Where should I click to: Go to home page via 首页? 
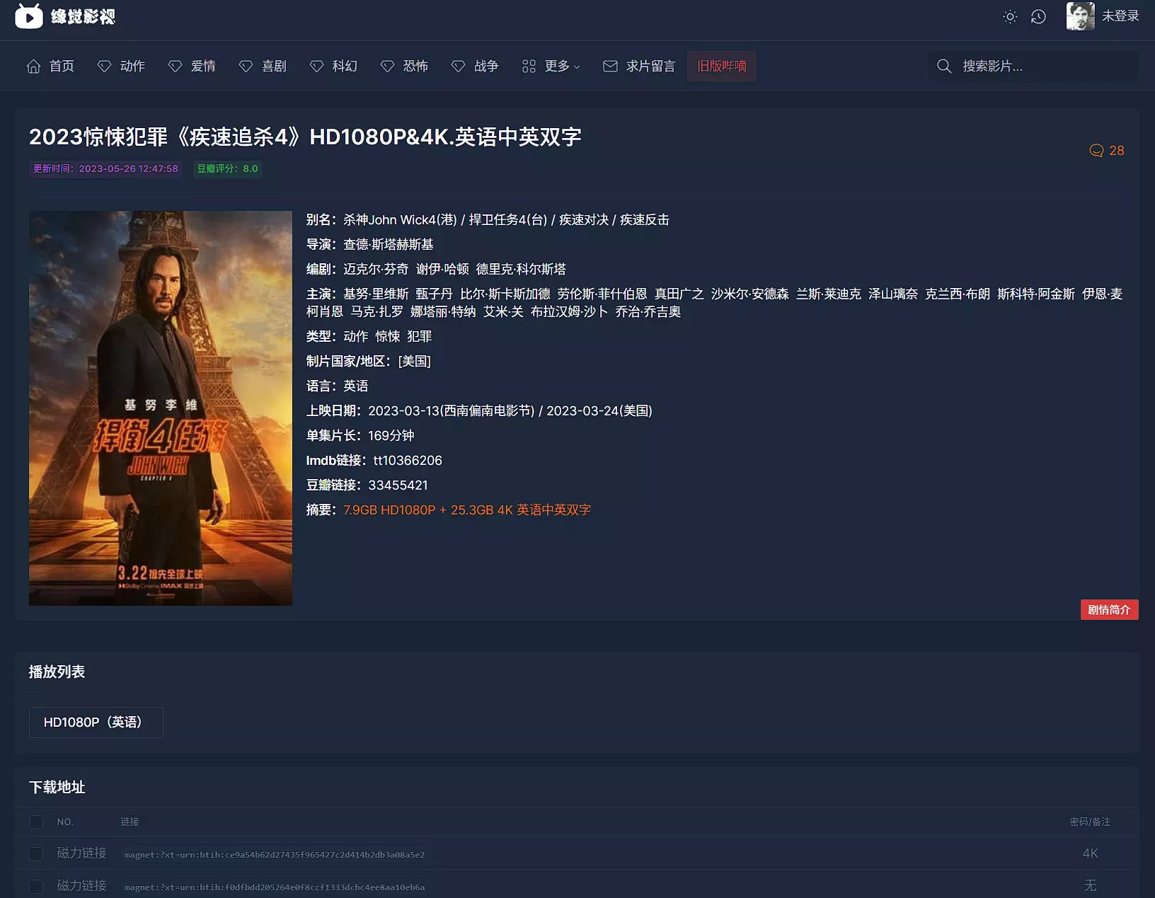[x=50, y=66]
